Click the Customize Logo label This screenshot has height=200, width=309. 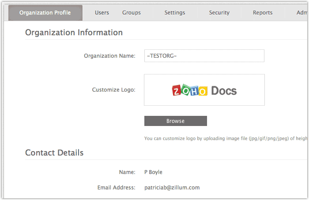pyautogui.click(x=113, y=90)
